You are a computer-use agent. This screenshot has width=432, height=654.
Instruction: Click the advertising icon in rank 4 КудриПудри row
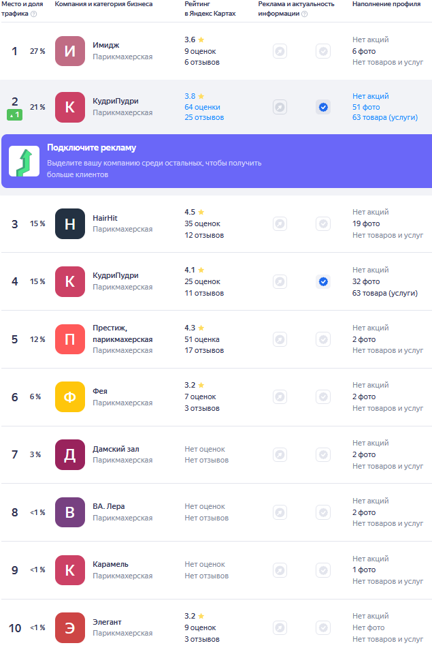click(x=280, y=281)
